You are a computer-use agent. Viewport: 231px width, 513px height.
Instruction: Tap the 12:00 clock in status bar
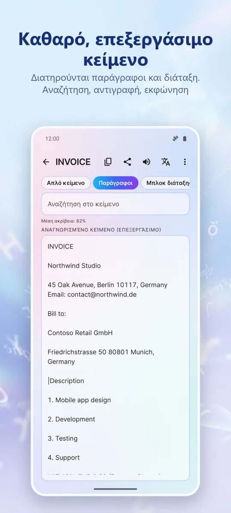tap(52, 139)
